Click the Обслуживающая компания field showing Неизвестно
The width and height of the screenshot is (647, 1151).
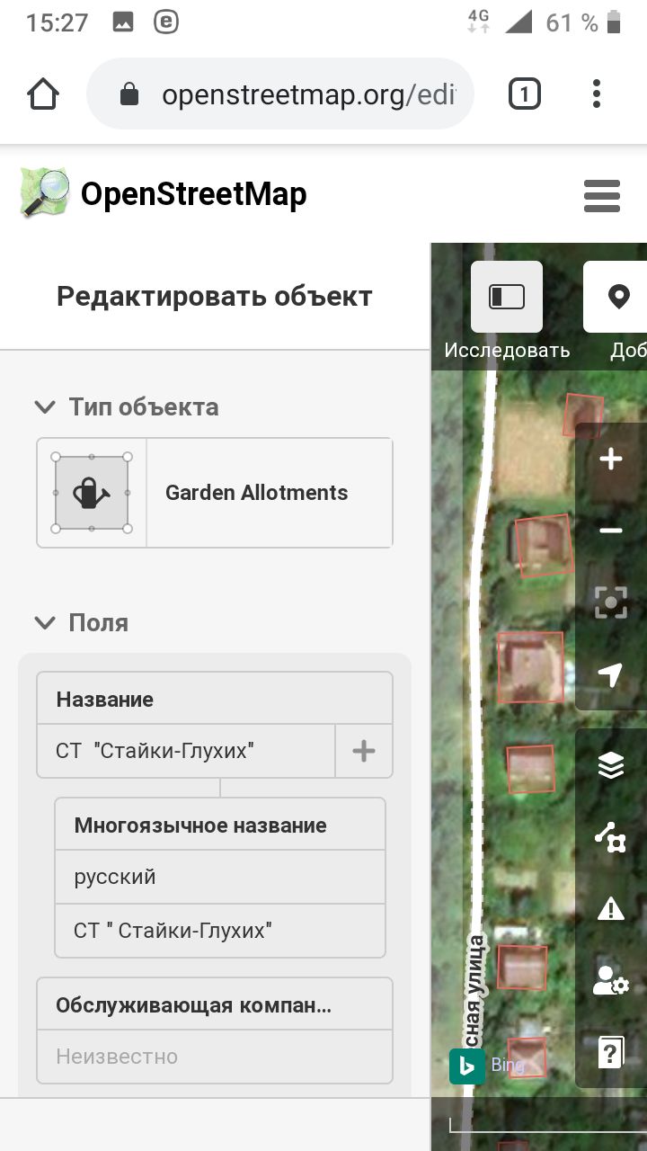click(x=215, y=1057)
